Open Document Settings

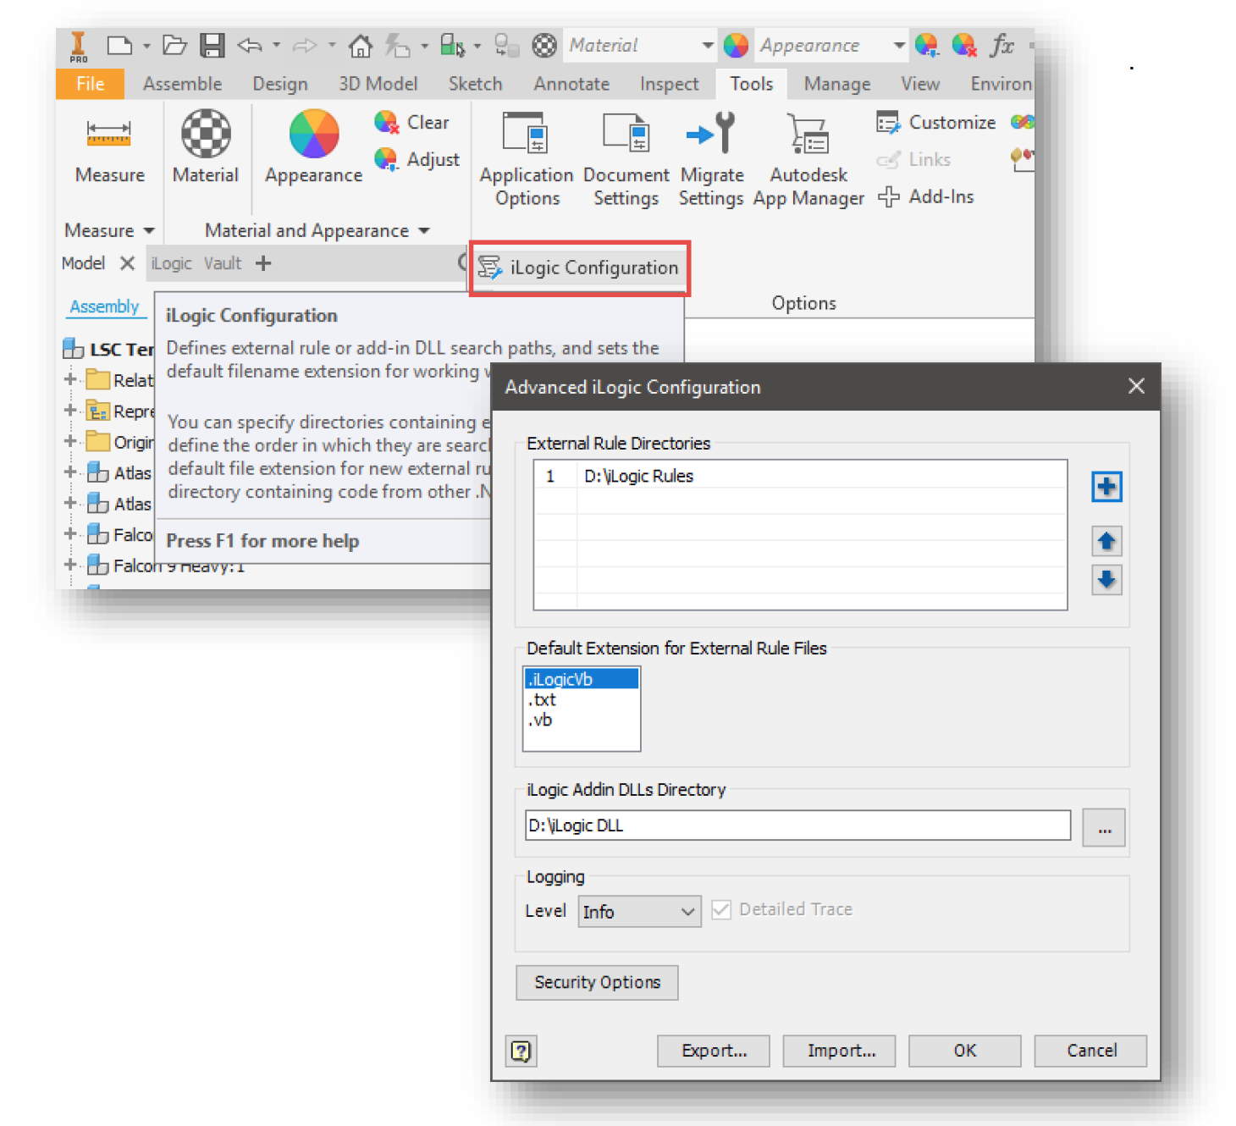(626, 159)
